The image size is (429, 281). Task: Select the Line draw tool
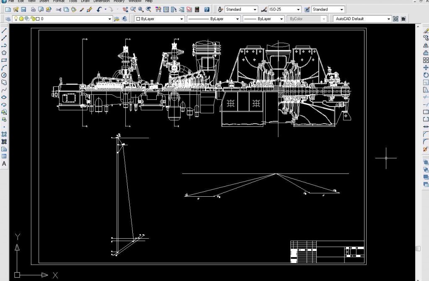click(4, 31)
